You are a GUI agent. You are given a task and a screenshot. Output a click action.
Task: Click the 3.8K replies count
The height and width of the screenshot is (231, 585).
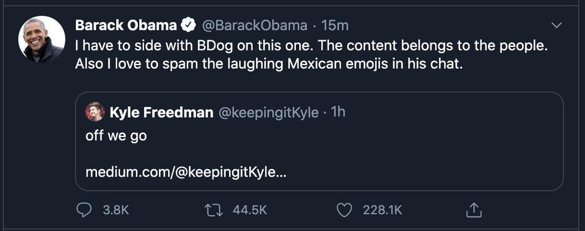[117, 210]
